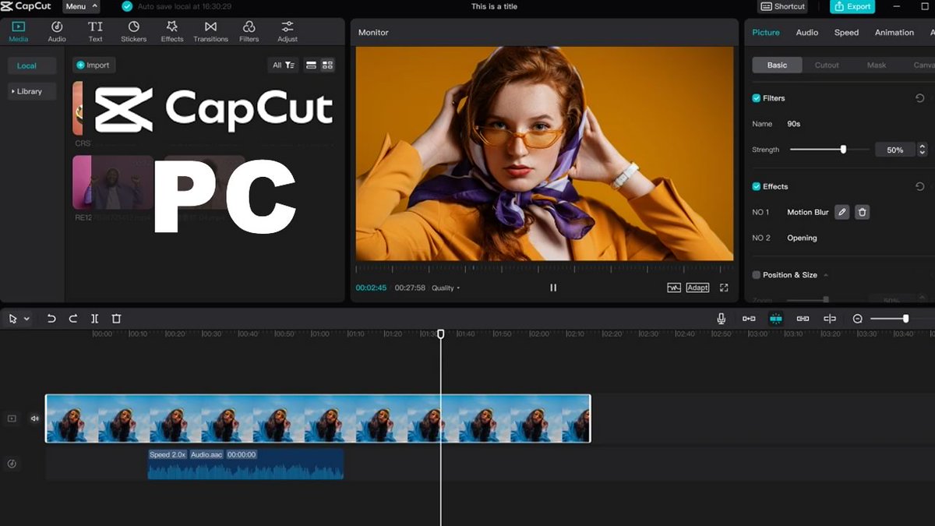Edit the Motion Blur effect

coord(841,212)
